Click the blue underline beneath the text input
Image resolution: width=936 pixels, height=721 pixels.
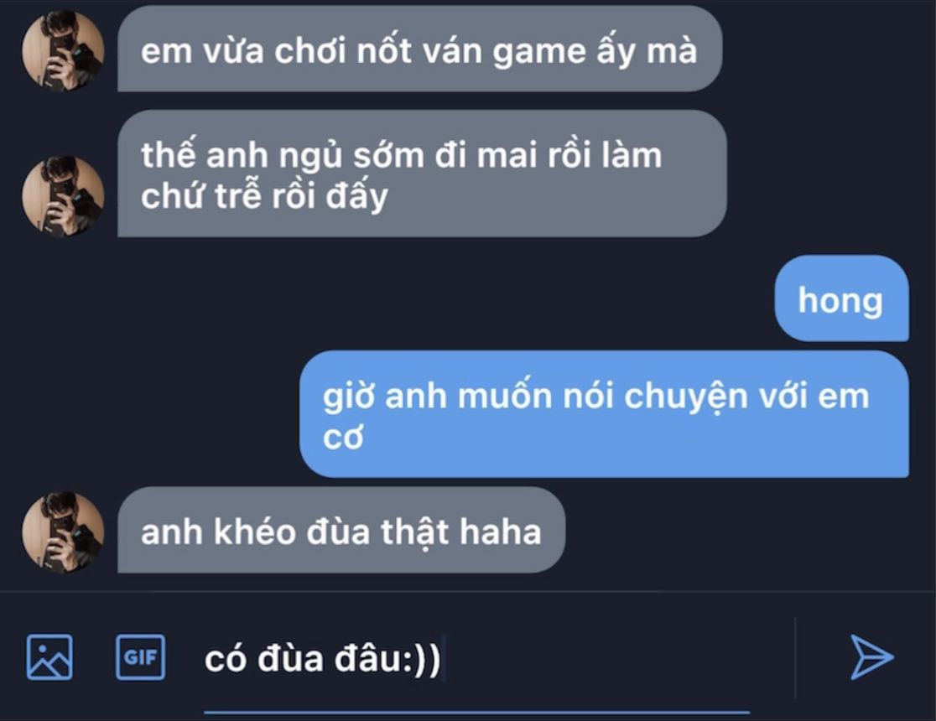coord(476,712)
